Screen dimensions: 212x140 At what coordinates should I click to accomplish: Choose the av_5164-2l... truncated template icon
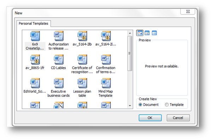106,36
